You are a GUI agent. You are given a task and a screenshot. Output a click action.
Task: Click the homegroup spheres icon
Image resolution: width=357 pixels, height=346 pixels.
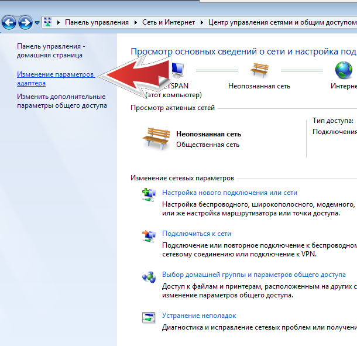pos(149,277)
